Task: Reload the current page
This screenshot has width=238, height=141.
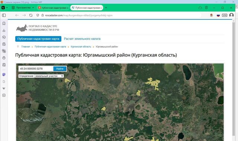Action: (x=31, y=15)
